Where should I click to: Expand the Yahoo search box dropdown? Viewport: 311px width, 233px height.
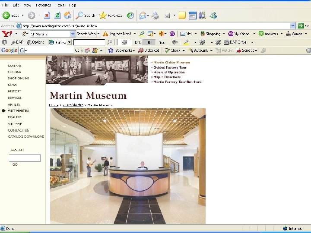73,34
